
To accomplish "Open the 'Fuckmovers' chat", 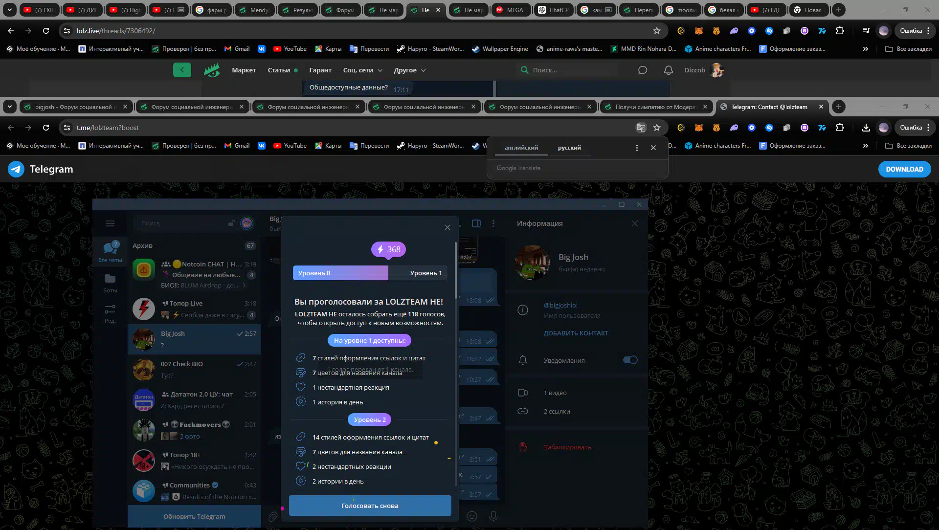I will click(x=194, y=430).
